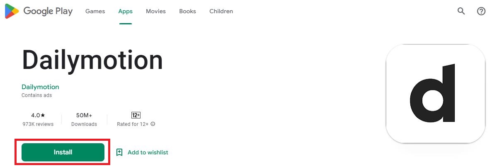The image size is (492, 168).
Task: Click the Google Play wordmark text
Action: [48, 11]
